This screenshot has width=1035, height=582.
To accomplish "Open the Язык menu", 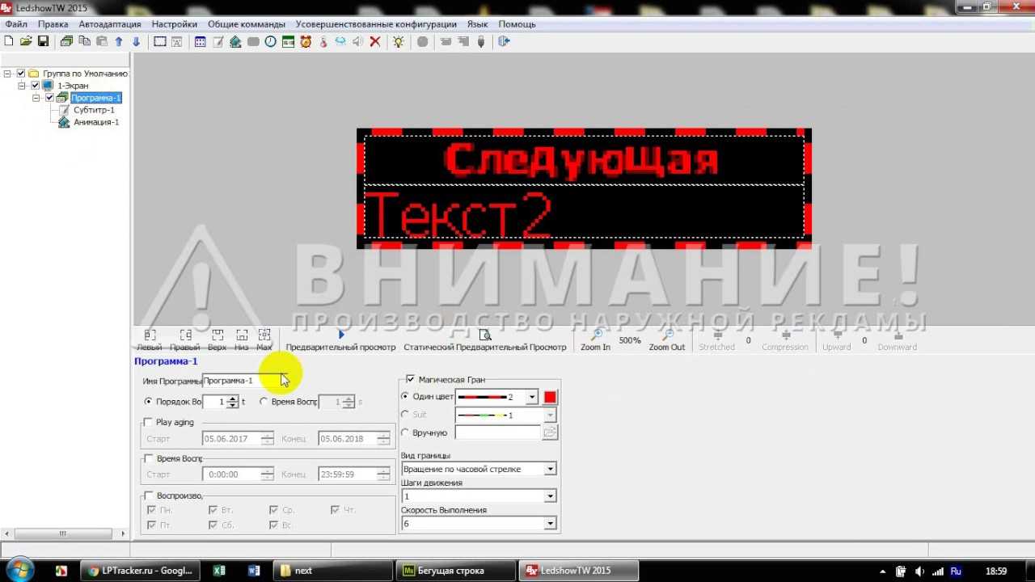I will (x=478, y=24).
